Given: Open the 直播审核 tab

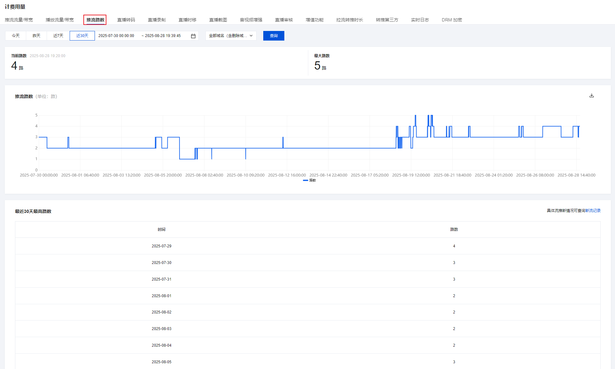Looking at the screenshot, I should (284, 20).
